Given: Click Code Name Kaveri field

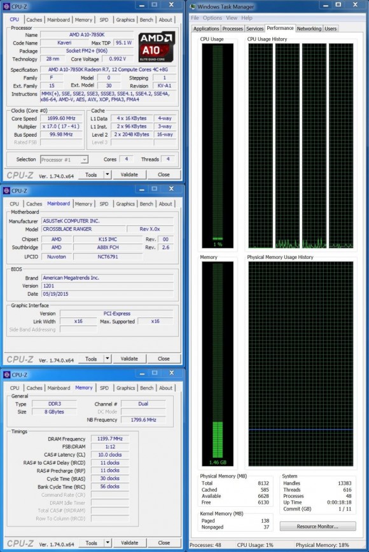Looking at the screenshot, I should 64,43.
